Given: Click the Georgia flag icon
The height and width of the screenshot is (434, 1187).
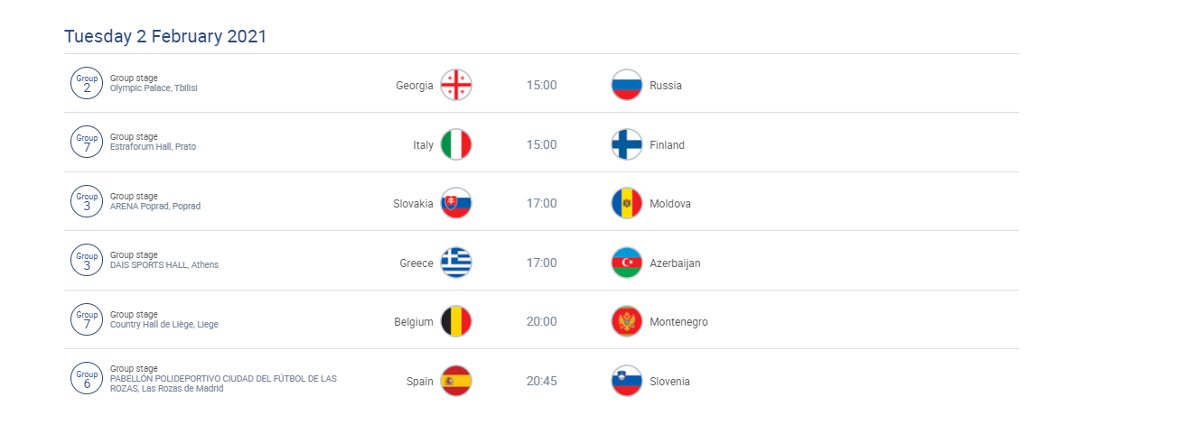Looking at the screenshot, I should click(x=456, y=85).
